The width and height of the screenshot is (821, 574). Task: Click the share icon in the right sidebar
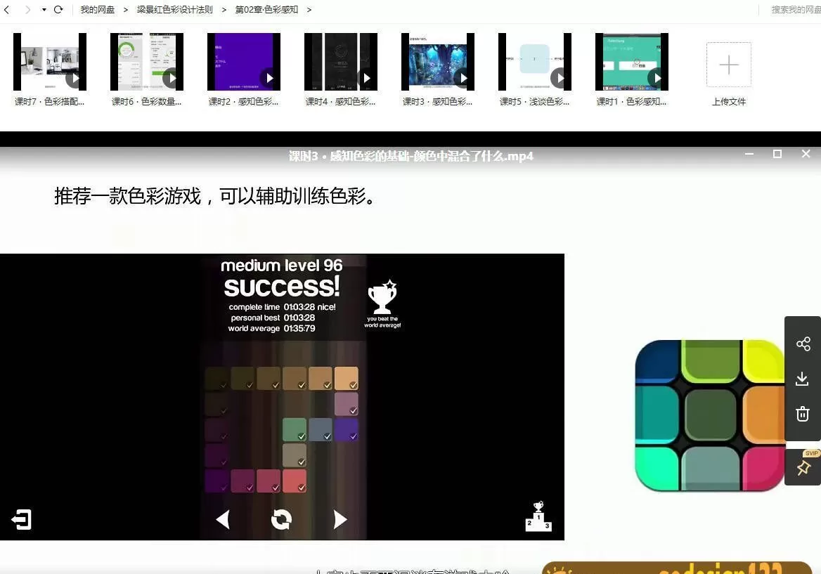click(803, 344)
